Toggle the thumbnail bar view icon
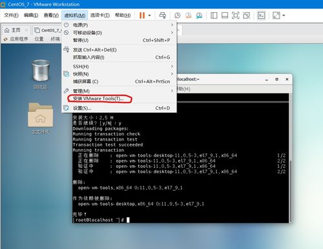 pos(225,15)
